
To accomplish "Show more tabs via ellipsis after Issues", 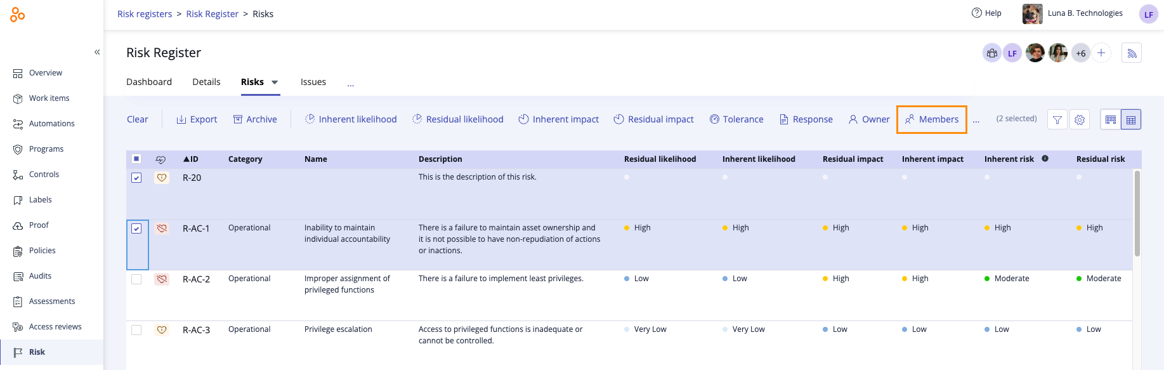I will point(351,83).
